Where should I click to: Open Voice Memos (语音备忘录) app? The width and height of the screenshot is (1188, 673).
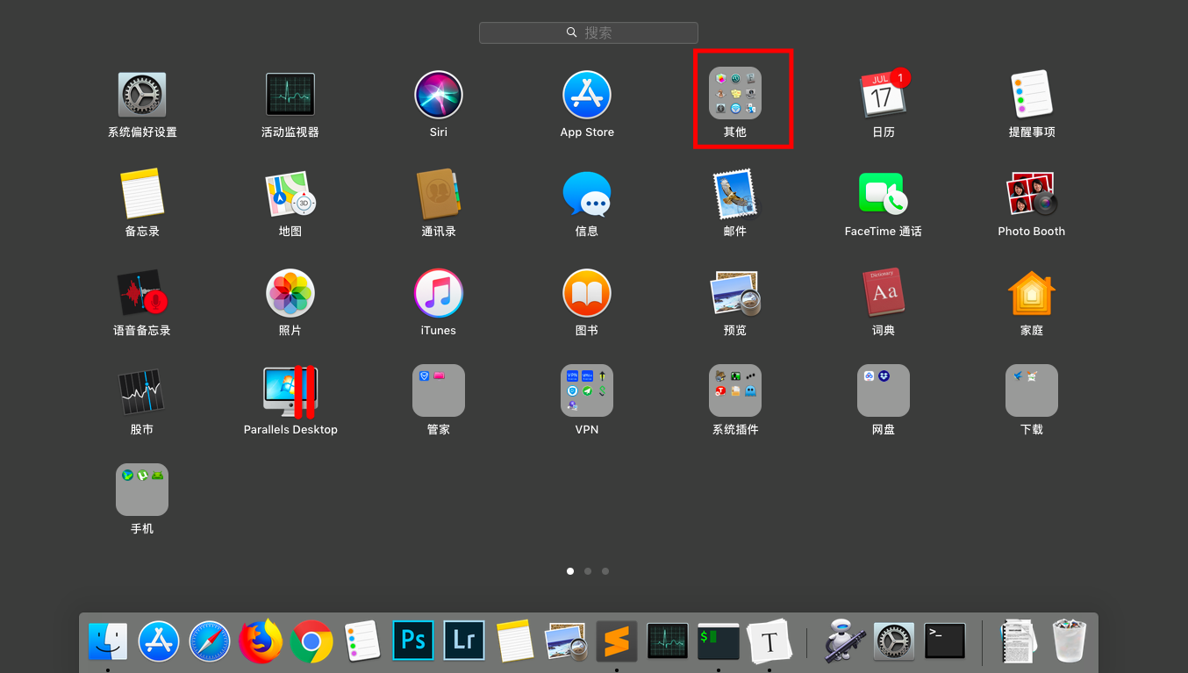tap(142, 293)
